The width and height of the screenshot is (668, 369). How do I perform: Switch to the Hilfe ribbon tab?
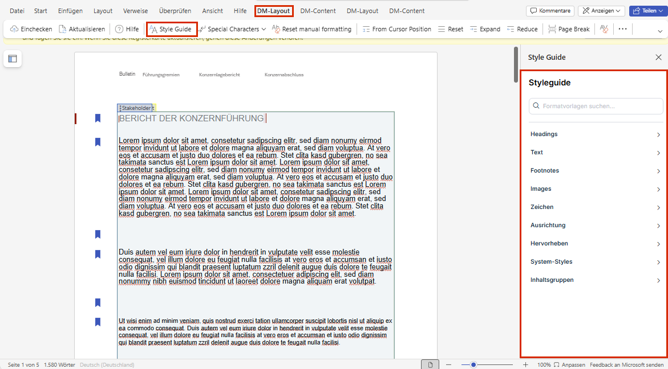tap(240, 11)
